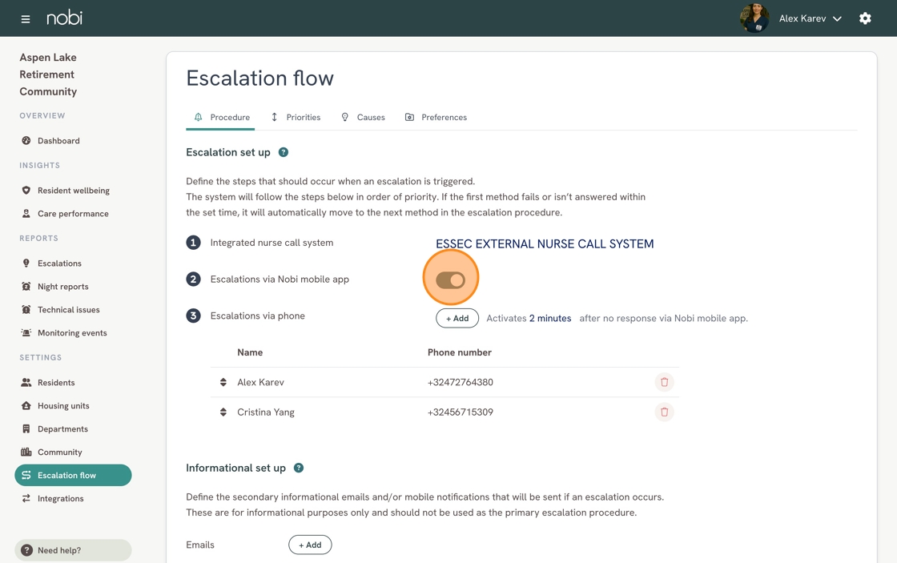The image size is (897, 563).
Task: Click phone number +32456715309
Action: coord(460,412)
